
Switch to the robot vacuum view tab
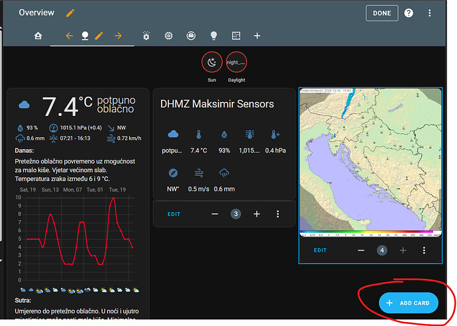pyautogui.click(x=191, y=36)
